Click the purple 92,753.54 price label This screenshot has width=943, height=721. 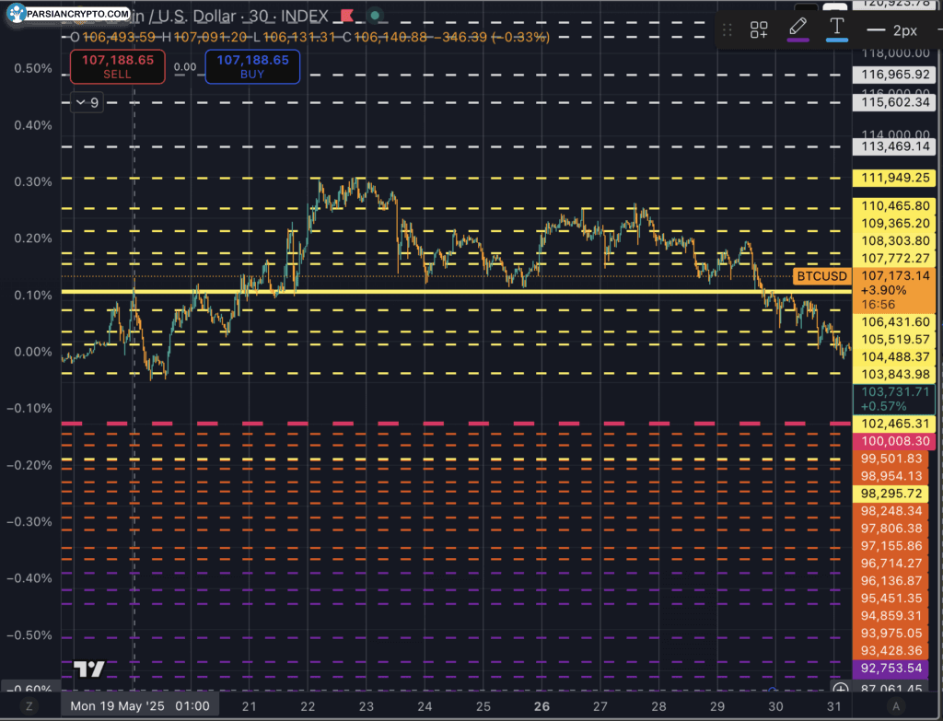point(891,669)
